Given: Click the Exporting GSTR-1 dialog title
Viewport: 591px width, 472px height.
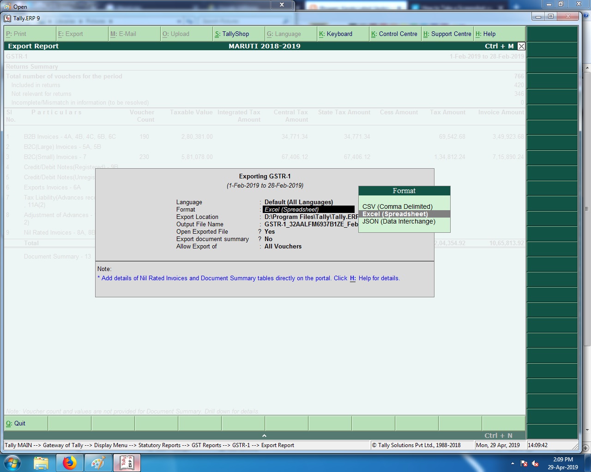Looking at the screenshot, I should 265,176.
